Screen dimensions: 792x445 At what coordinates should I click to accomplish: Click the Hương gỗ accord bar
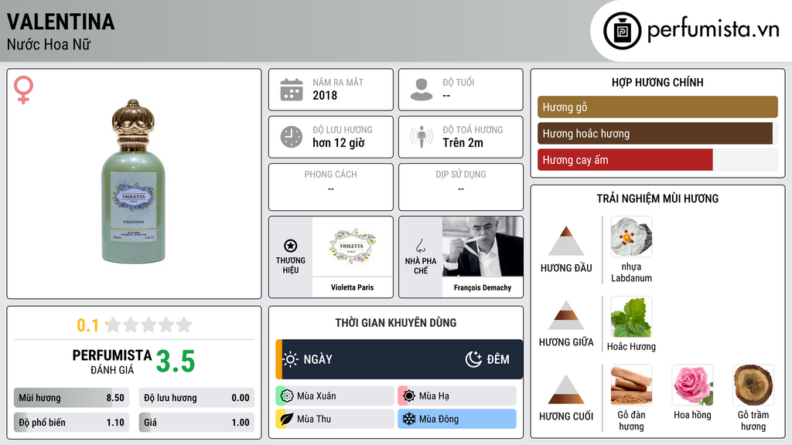(657, 107)
